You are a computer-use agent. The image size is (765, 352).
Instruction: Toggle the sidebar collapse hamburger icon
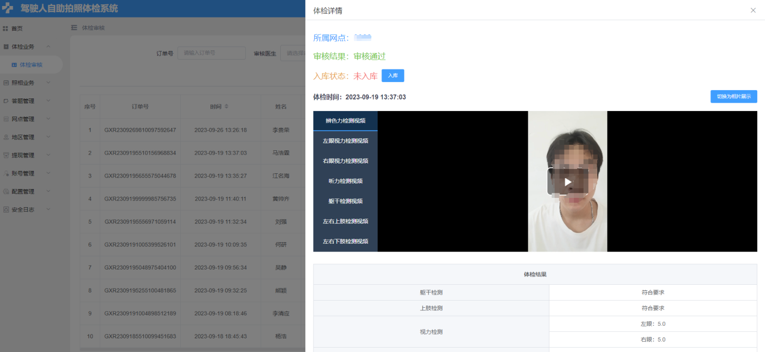[x=74, y=27]
